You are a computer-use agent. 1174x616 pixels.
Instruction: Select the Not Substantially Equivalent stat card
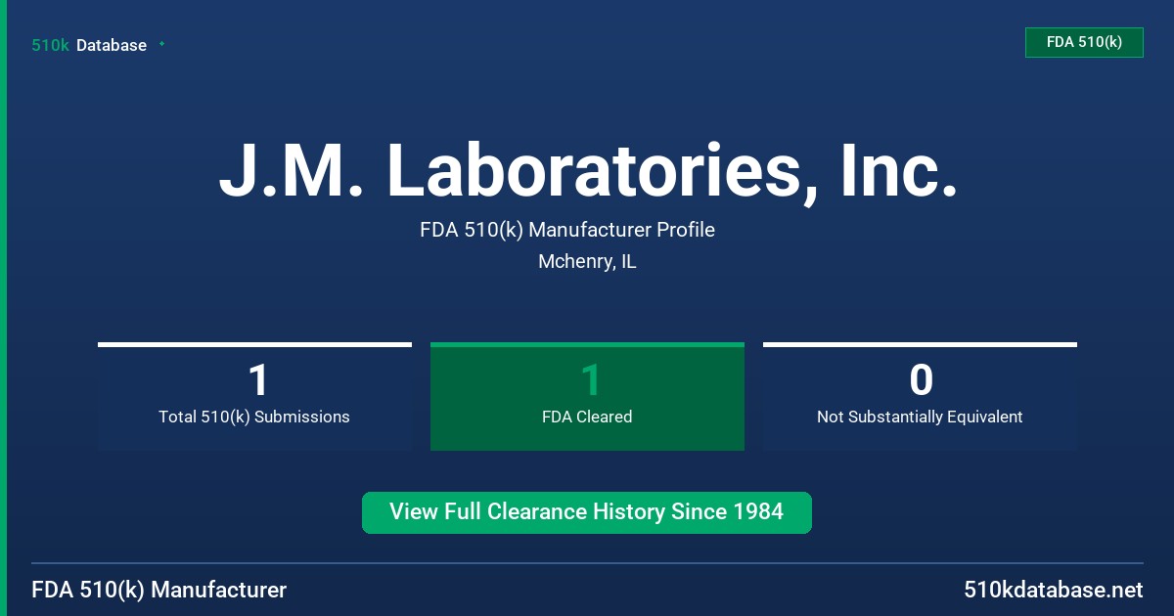click(x=920, y=396)
